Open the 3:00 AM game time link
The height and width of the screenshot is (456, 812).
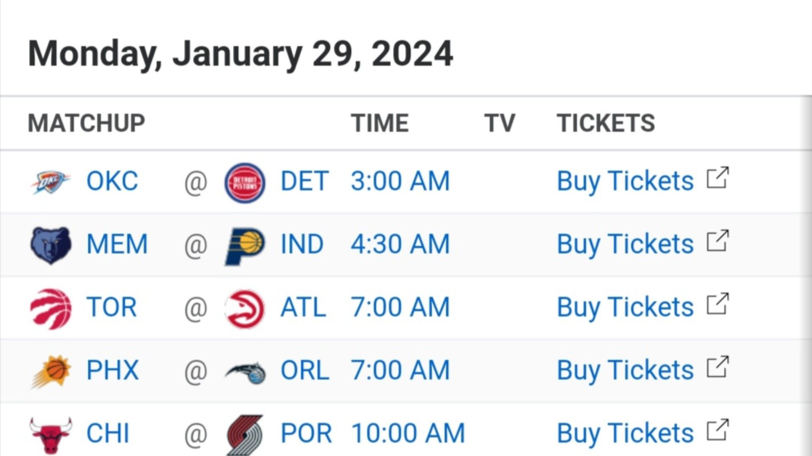pos(400,181)
